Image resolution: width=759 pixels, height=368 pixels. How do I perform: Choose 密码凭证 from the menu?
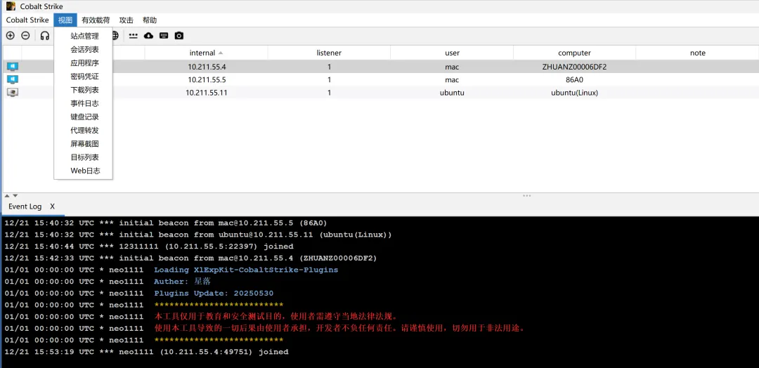84,77
